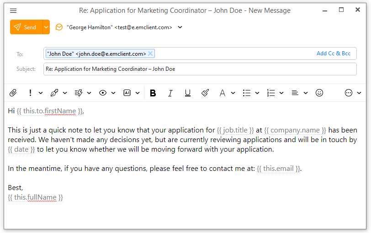Open the more options ellipsis menu
Image resolution: width=371 pixels, height=233 pixels.
pyautogui.click(x=349, y=93)
